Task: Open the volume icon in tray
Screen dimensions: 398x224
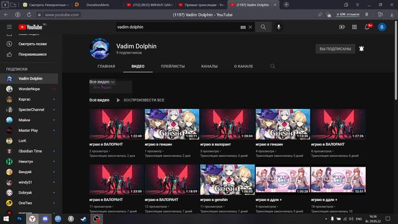Action: 351,218
